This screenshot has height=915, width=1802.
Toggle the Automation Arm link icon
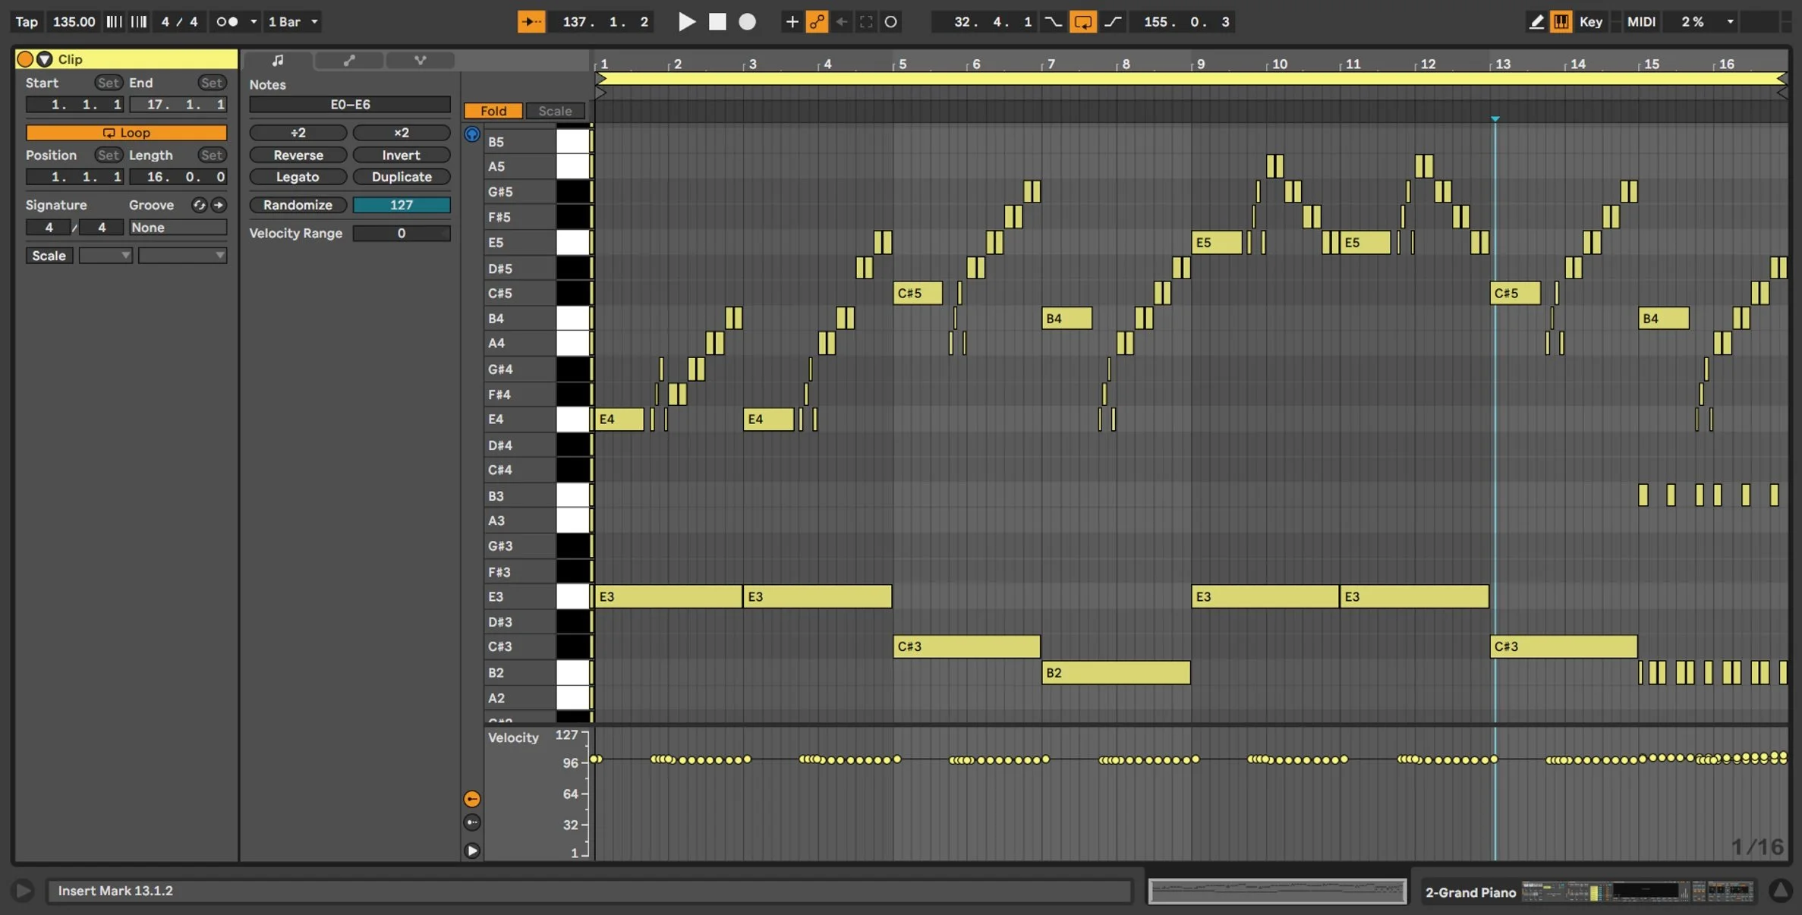[x=817, y=22]
